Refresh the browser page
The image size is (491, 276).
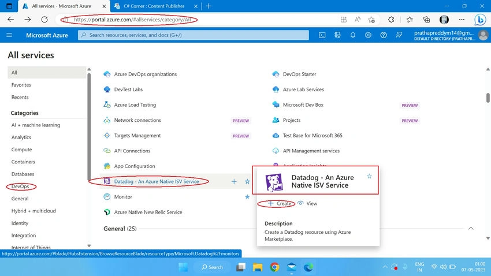point(44,20)
